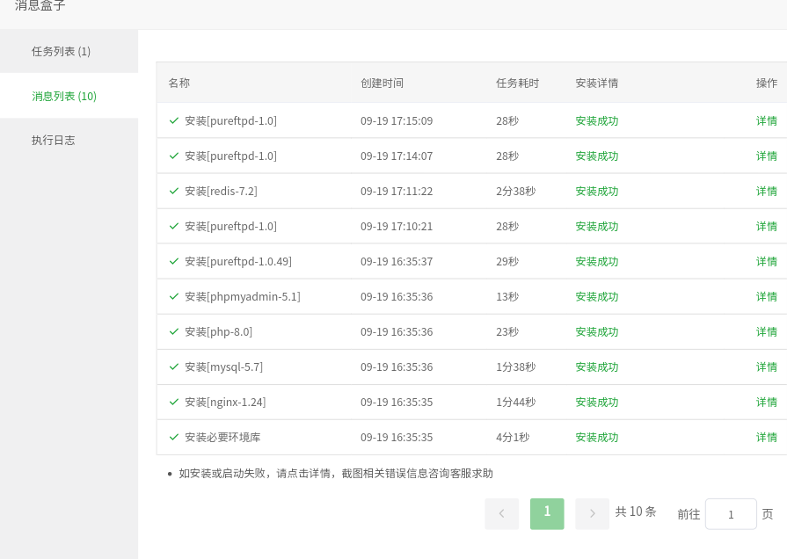Screen dimensions: 787x559
Task: Click the 共 10 条 total count
Action: pos(636,512)
